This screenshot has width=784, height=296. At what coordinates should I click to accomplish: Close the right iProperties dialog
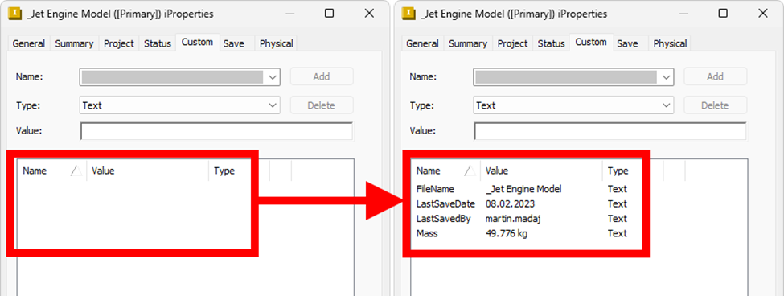763,14
